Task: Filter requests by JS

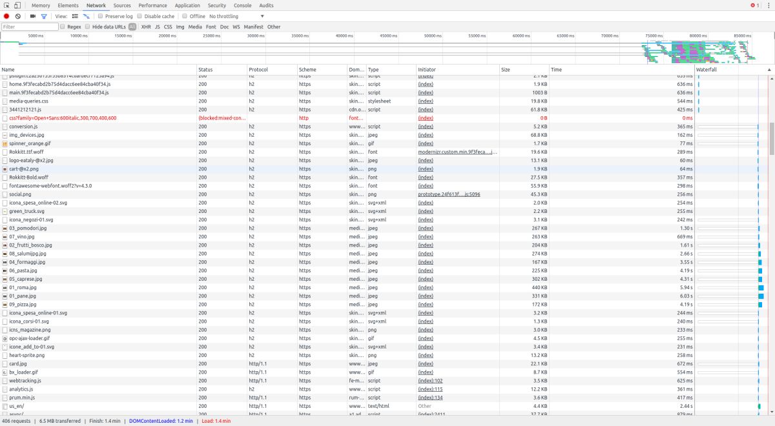Action: pyautogui.click(x=158, y=27)
